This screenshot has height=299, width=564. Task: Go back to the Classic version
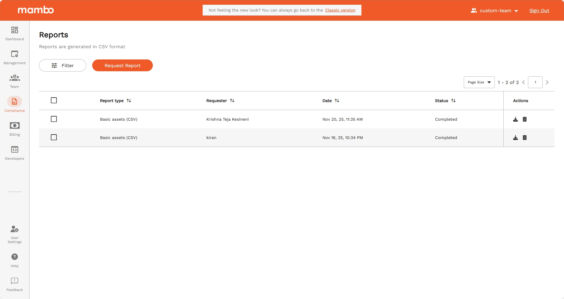[340, 10]
